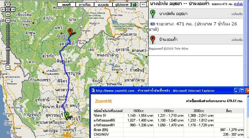Click เปลี่ยนชื่อ next to บางปะหัน อยุธยา

(237, 14)
